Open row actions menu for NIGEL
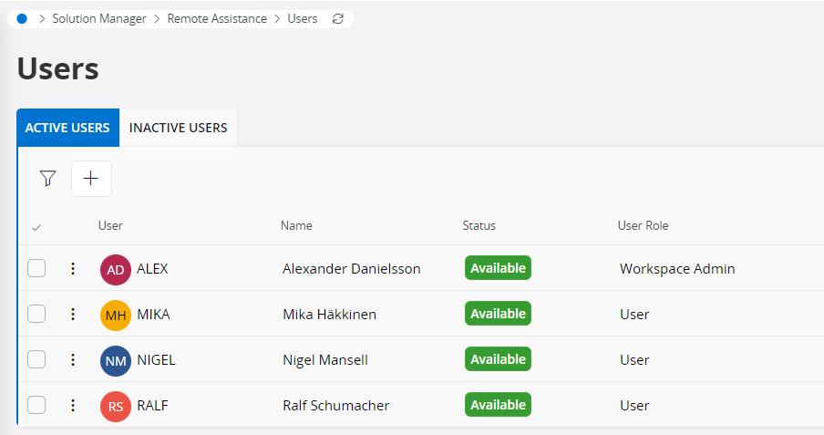824x435 pixels. [73, 359]
